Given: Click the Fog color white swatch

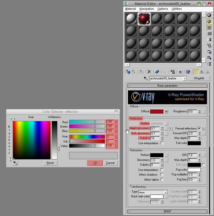Looking at the screenshot, I should coord(194,170).
